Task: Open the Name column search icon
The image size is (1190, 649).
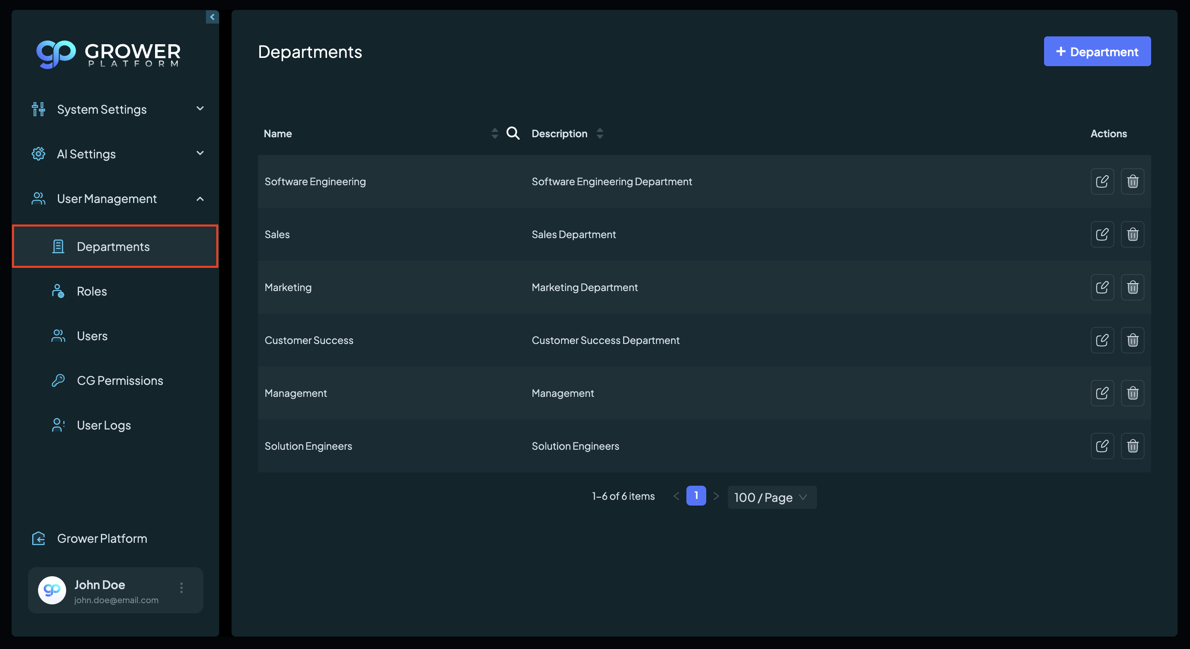Action: [x=513, y=134]
